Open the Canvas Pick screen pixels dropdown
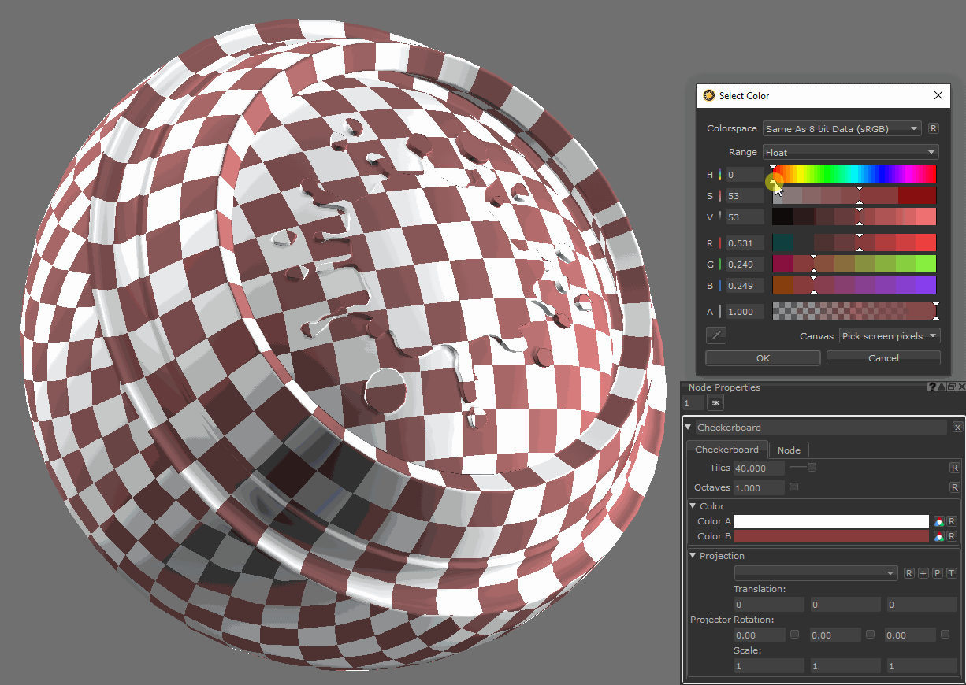The image size is (966, 685). [890, 336]
